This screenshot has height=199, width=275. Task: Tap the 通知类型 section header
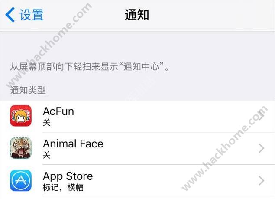28,90
